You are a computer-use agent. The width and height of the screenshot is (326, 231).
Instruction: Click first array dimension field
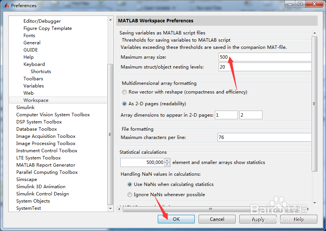tap(226, 115)
